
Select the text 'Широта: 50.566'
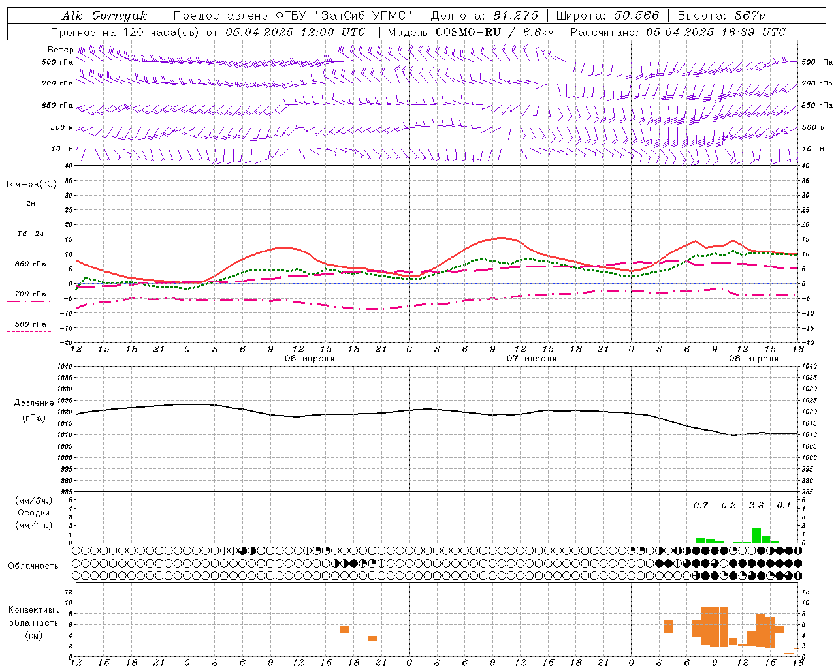607,16
